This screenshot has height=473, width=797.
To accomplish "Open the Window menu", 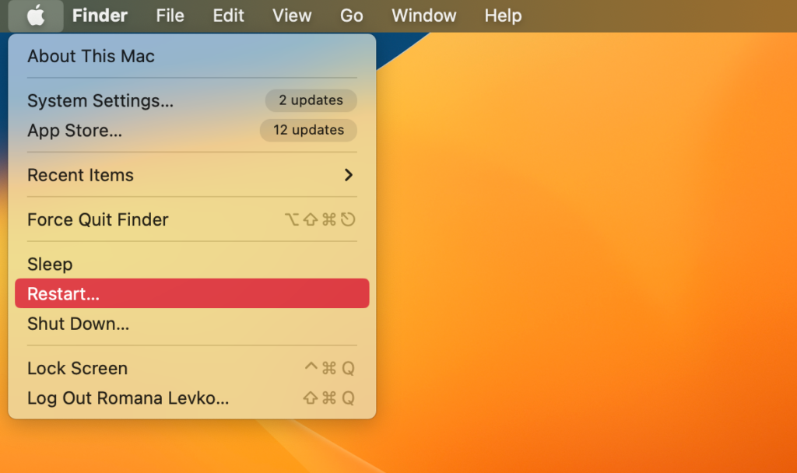I will (x=423, y=16).
